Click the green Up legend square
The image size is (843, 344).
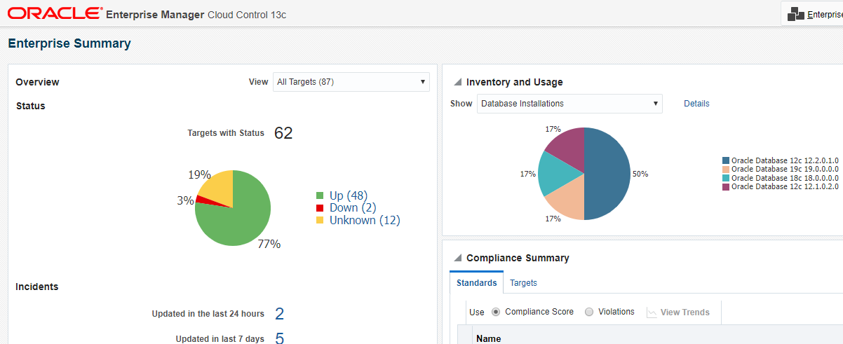click(320, 195)
